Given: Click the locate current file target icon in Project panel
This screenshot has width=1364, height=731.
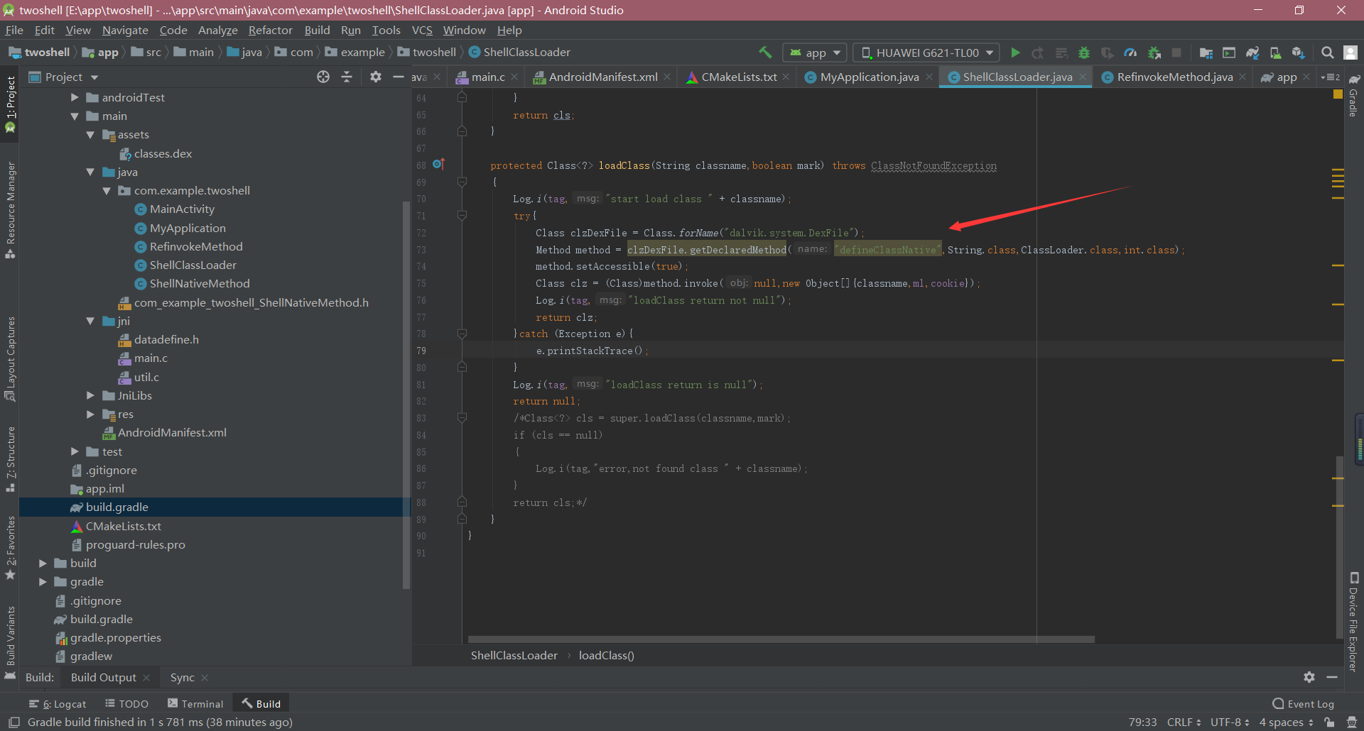Looking at the screenshot, I should coord(323,77).
